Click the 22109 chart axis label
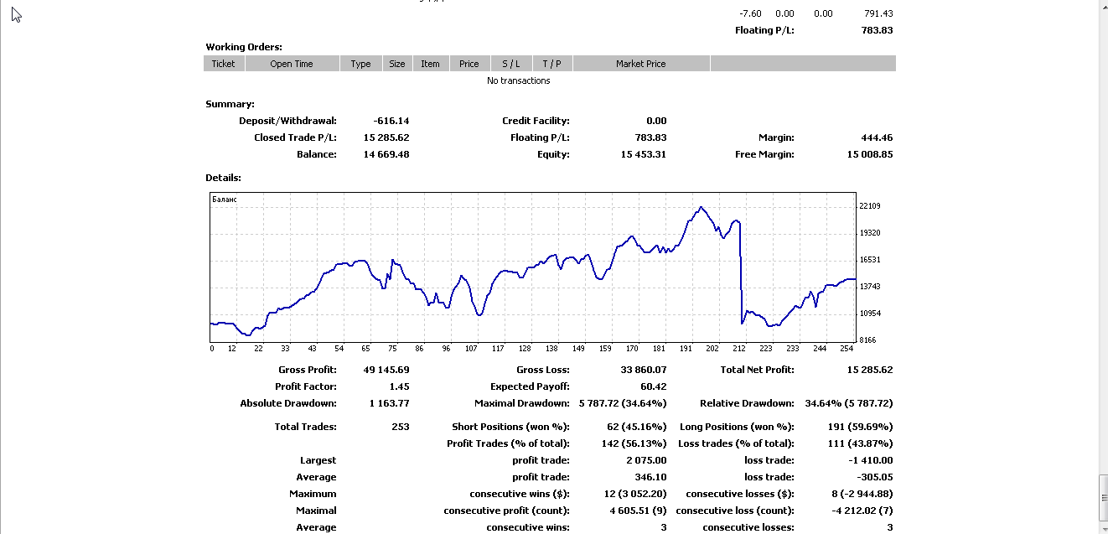1108x534 pixels. point(870,206)
